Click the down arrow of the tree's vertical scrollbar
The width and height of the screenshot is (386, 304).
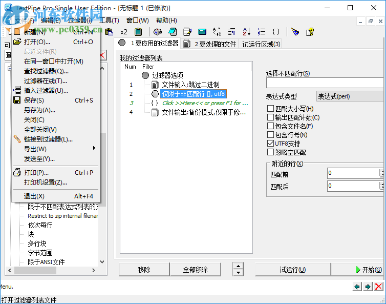pos(102,262)
